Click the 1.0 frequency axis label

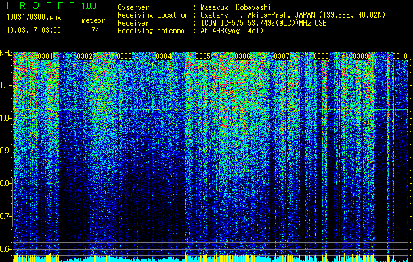(5, 118)
